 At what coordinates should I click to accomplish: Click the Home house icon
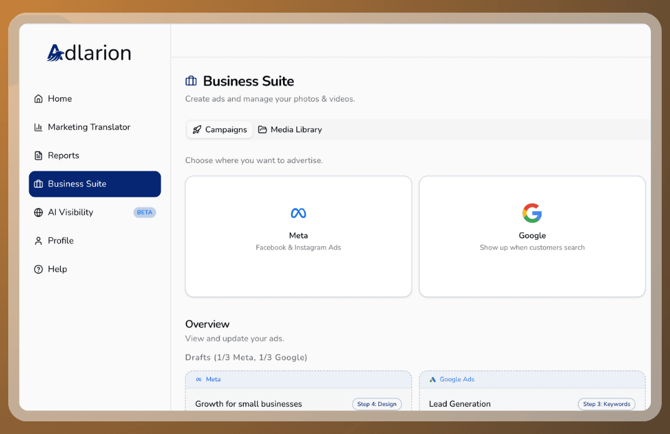39,99
